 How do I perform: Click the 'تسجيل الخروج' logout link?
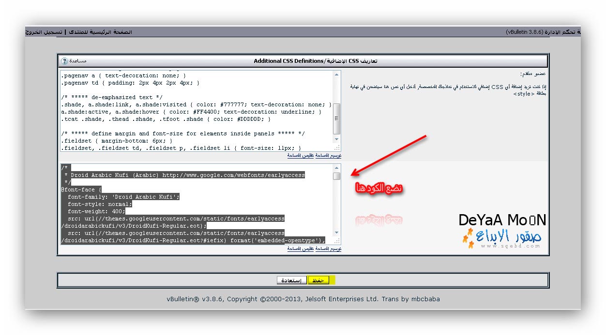click(x=44, y=32)
